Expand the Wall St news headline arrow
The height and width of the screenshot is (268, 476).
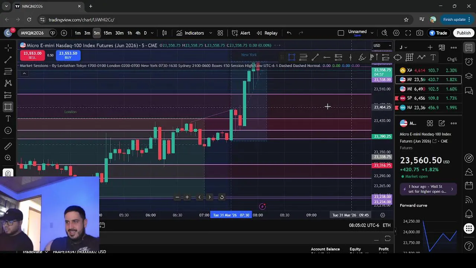click(452, 189)
